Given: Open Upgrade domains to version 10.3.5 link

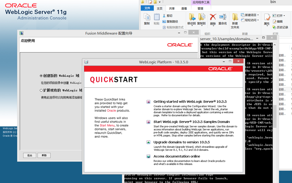Looking at the screenshot, I should coord(182,142).
